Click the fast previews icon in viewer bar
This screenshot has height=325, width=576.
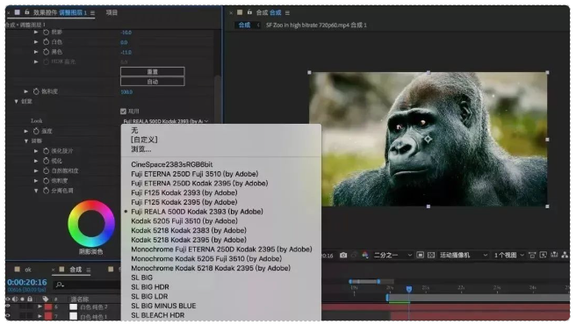543,255
